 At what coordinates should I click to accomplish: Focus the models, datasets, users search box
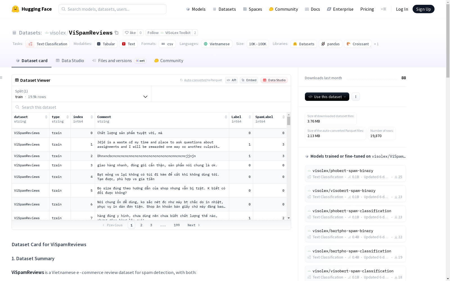tap(112, 9)
